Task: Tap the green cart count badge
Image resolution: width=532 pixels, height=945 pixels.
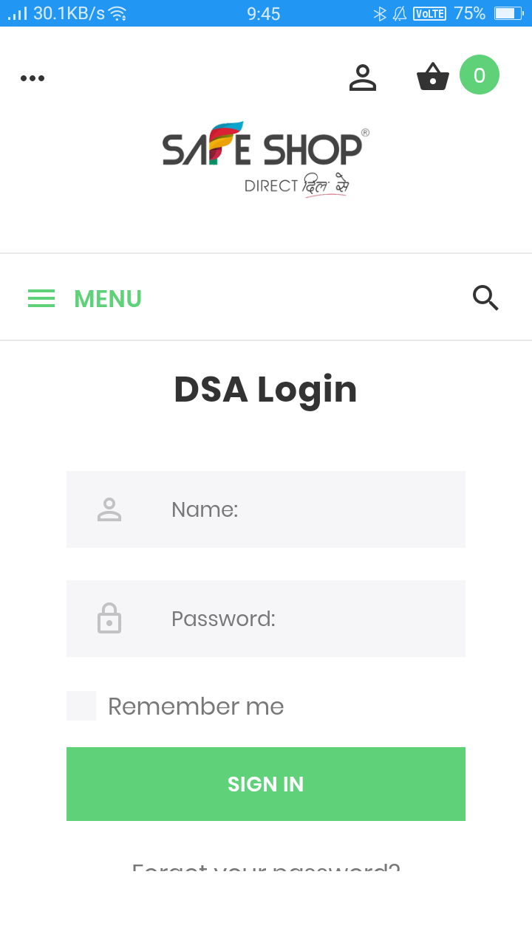Action: [x=480, y=75]
